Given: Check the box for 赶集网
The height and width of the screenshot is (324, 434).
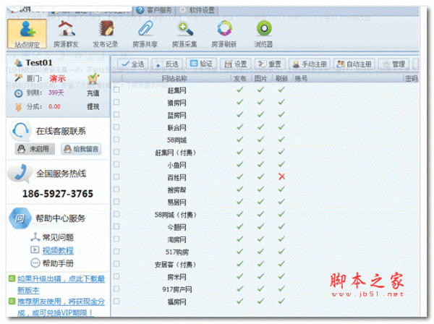Looking at the screenshot, I should pos(116,90).
